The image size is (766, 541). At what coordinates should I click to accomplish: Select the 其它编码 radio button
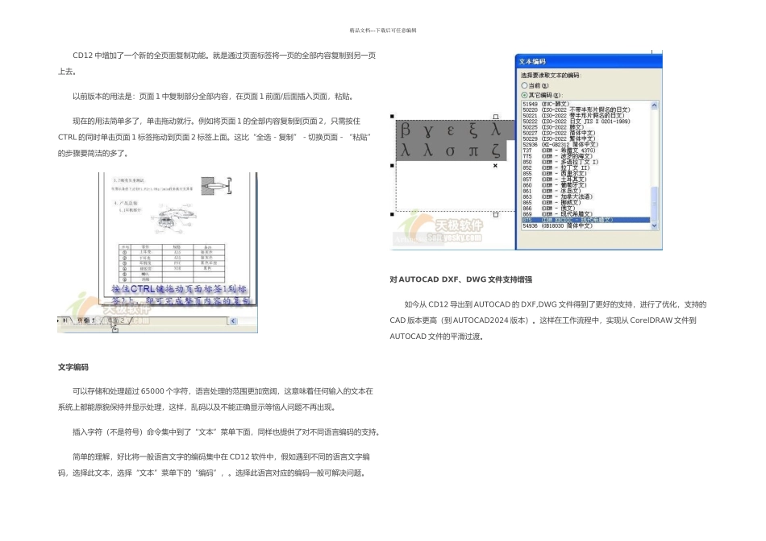point(524,95)
